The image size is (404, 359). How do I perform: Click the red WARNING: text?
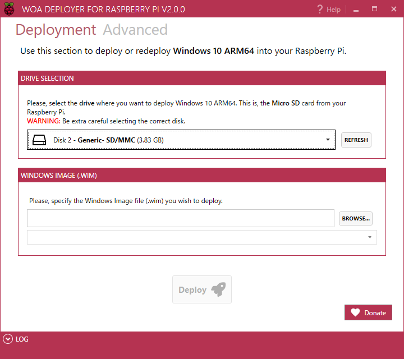click(44, 121)
